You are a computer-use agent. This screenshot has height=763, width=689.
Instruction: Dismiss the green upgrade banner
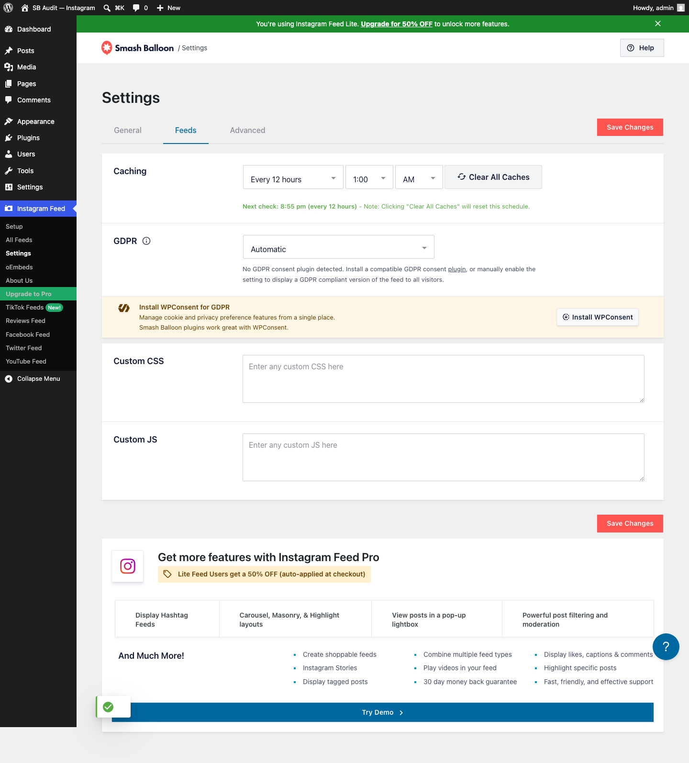658,23
